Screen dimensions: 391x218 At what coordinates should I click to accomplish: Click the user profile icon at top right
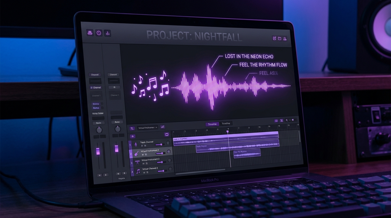pos(285,39)
